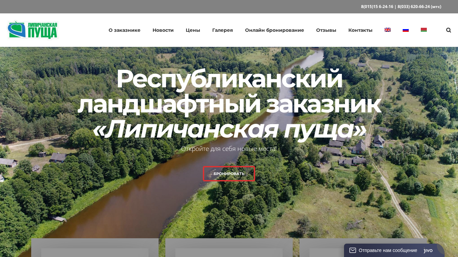Viewport: 458px width, 257px height.
Task: Open the О заказнике menu
Action: [124, 30]
